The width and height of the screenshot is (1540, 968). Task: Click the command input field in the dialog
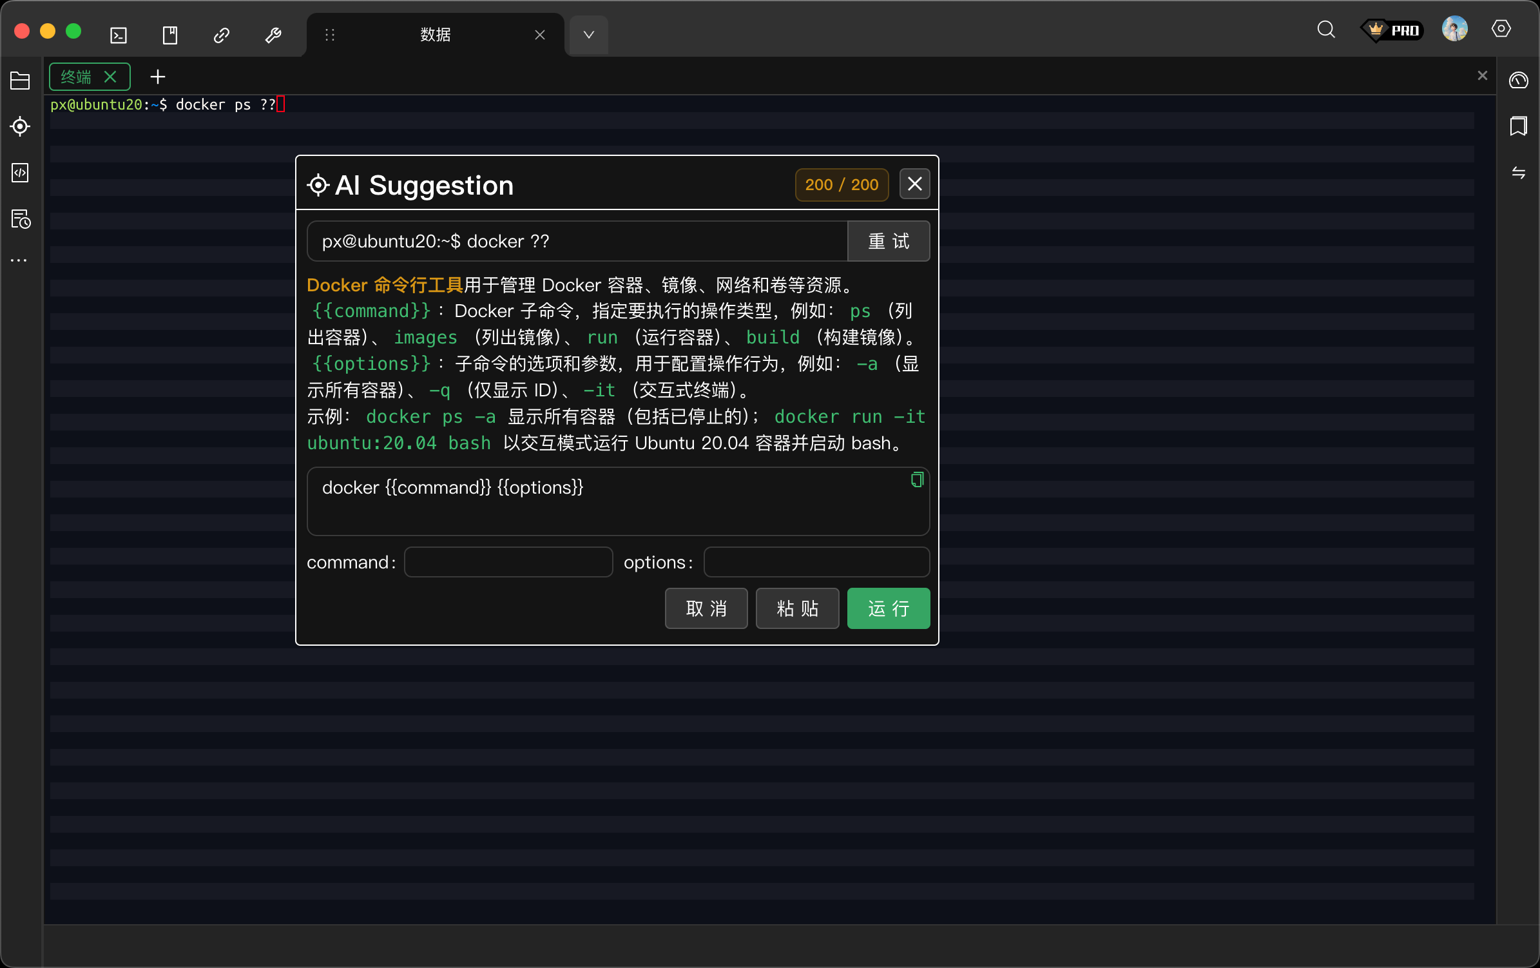coord(508,562)
